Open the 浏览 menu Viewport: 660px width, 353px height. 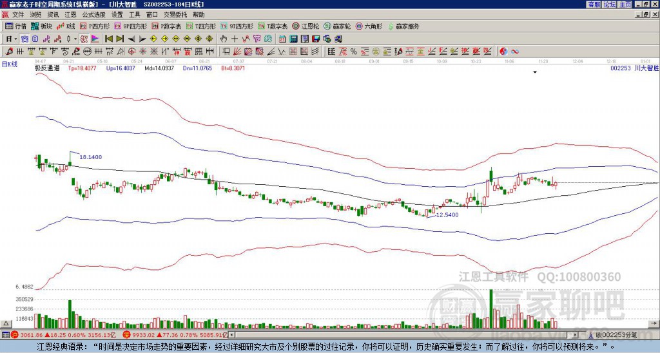pos(36,15)
